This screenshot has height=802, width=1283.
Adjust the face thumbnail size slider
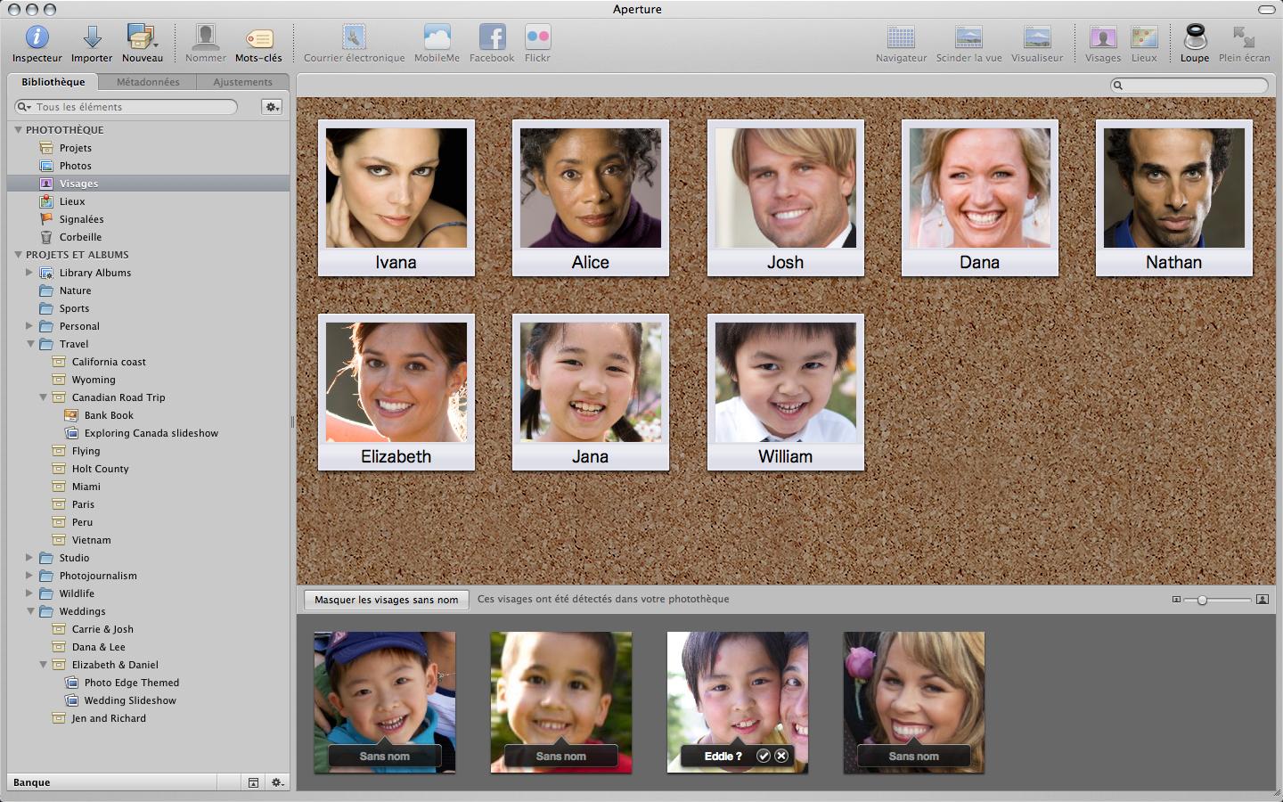1202,600
